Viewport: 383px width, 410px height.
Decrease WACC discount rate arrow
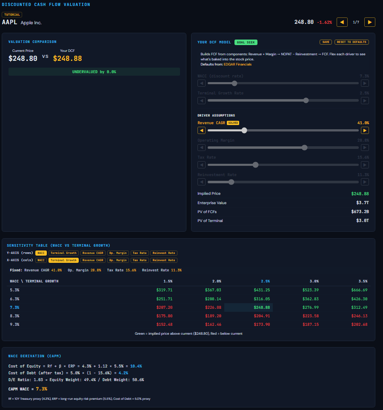pyautogui.click(x=201, y=83)
